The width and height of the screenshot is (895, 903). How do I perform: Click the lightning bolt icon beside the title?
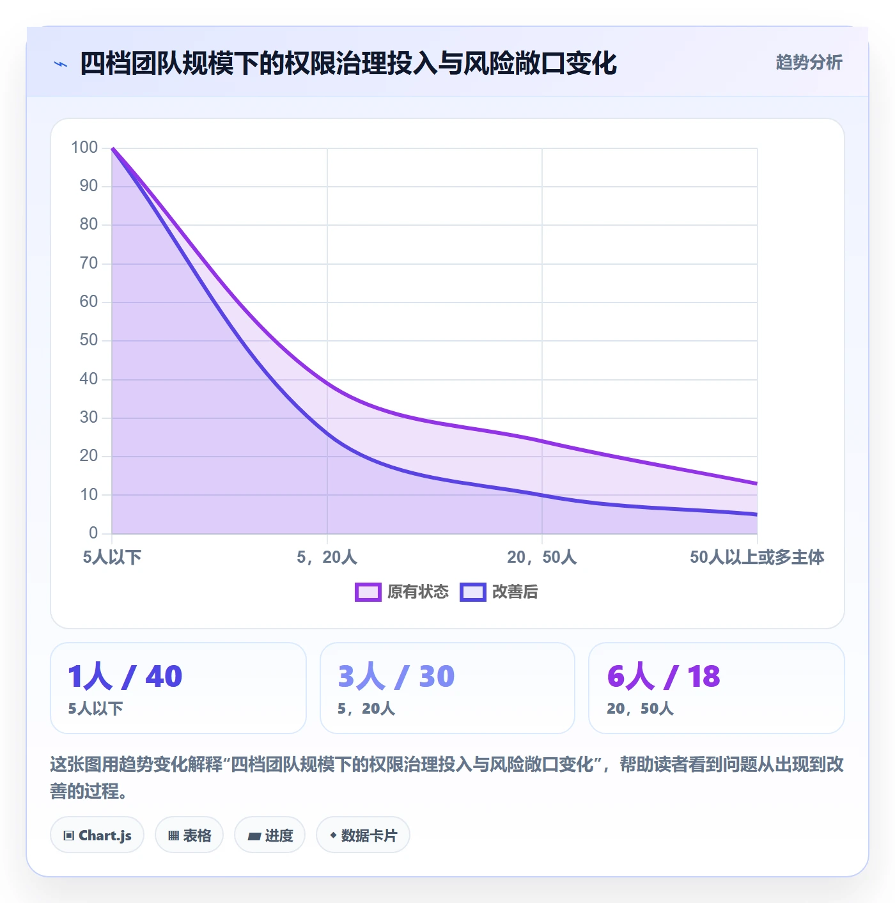[x=61, y=64]
